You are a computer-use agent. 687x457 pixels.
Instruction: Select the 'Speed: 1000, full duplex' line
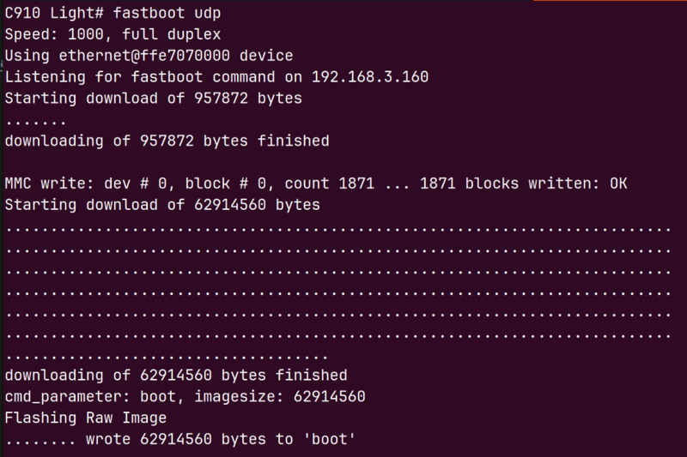point(112,34)
